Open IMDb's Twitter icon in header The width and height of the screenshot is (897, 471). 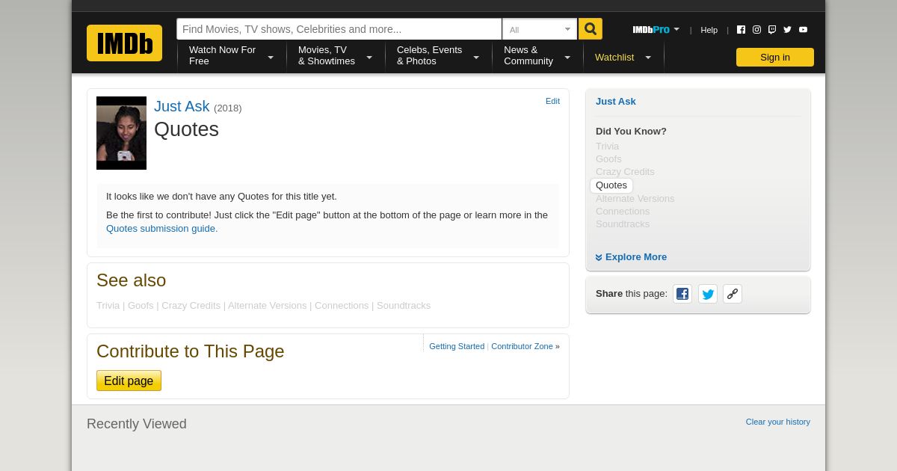tap(787, 30)
